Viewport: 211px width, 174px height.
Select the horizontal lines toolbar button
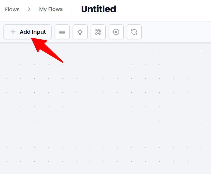[x=62, y=32]
